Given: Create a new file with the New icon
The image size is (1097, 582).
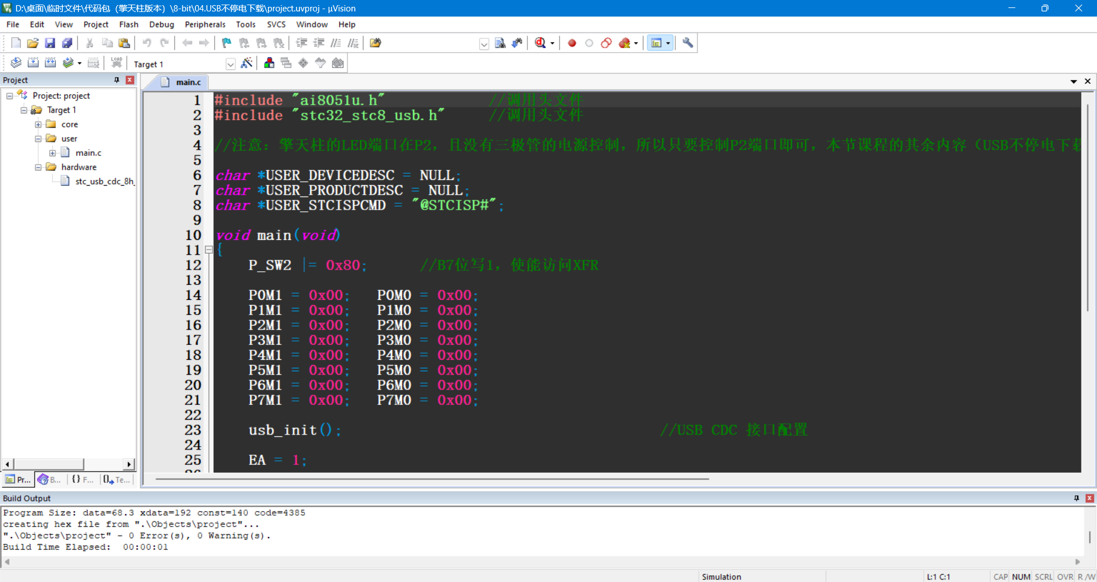Looking at the screenshot, I should pyautogui.click(x=16, y=43).
